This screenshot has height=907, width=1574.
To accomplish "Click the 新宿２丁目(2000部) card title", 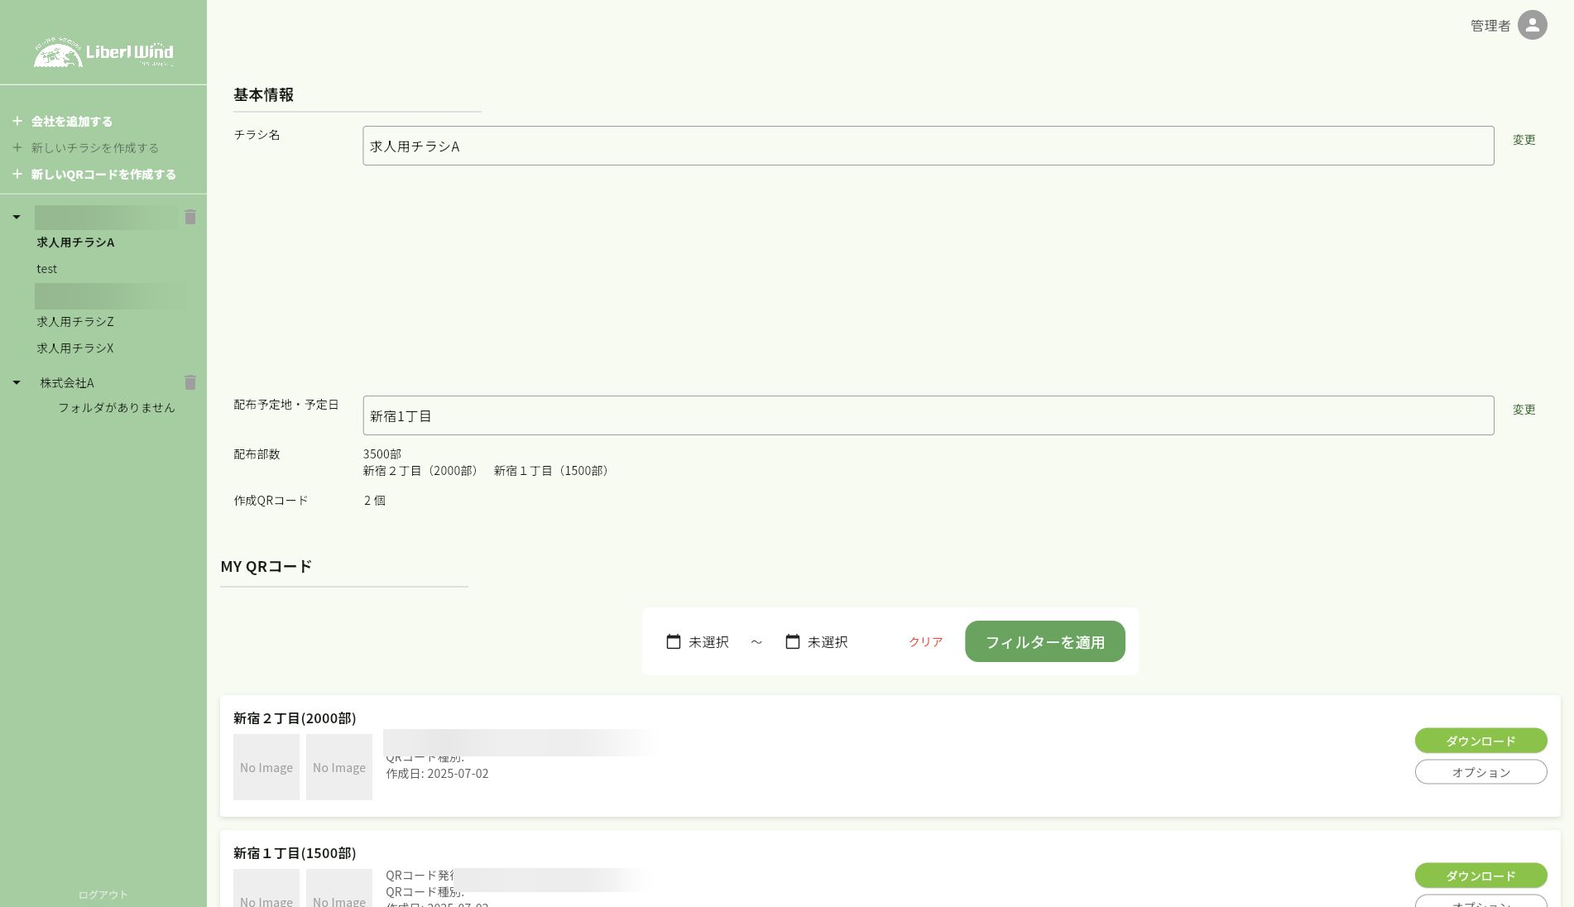I will coord(295,717).
